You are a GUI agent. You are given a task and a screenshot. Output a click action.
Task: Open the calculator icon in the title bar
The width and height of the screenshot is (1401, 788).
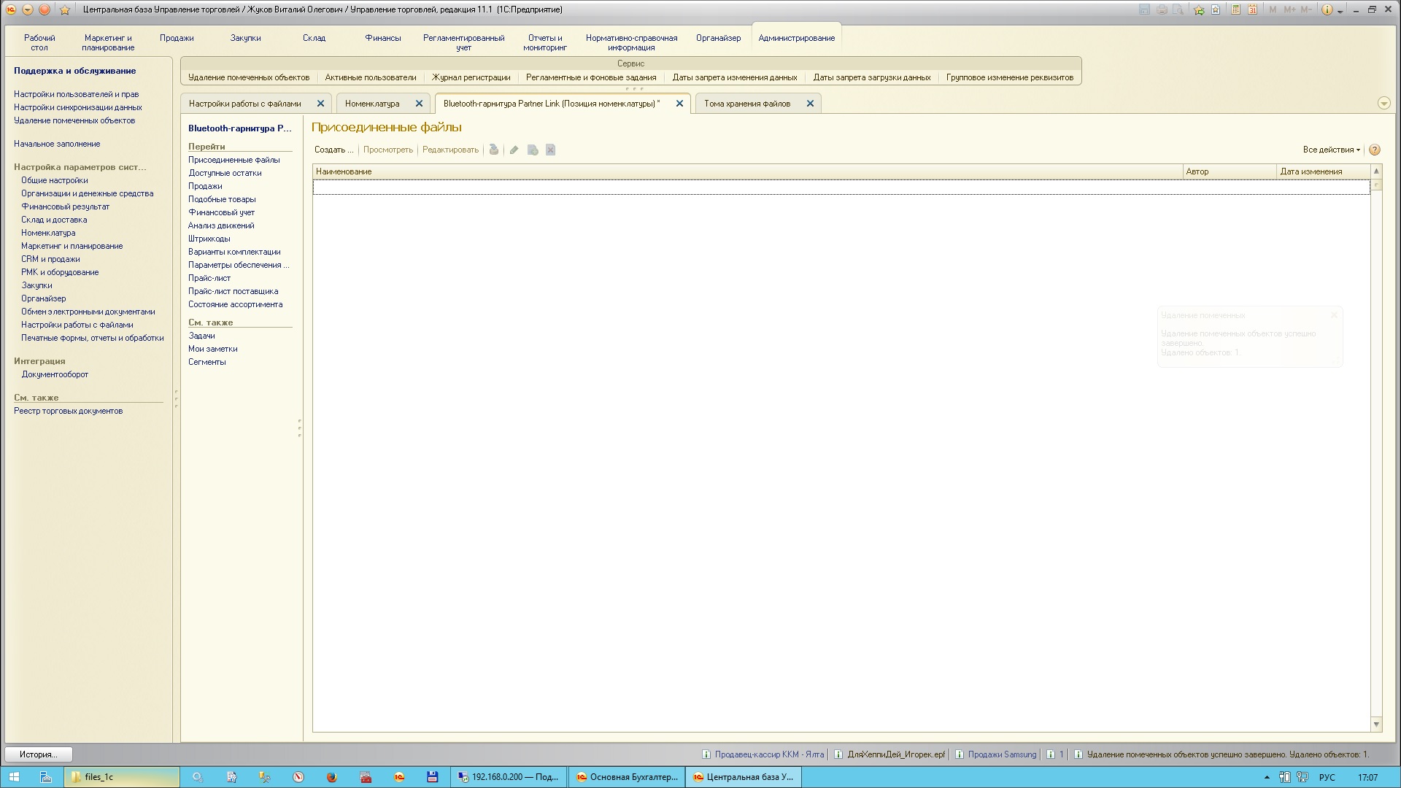tap(1235, 9)
